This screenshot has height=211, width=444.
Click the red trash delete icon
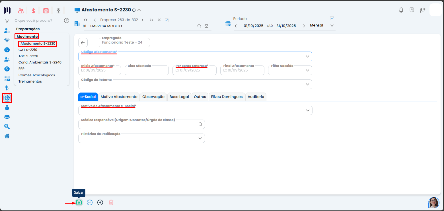click(111, 202)
